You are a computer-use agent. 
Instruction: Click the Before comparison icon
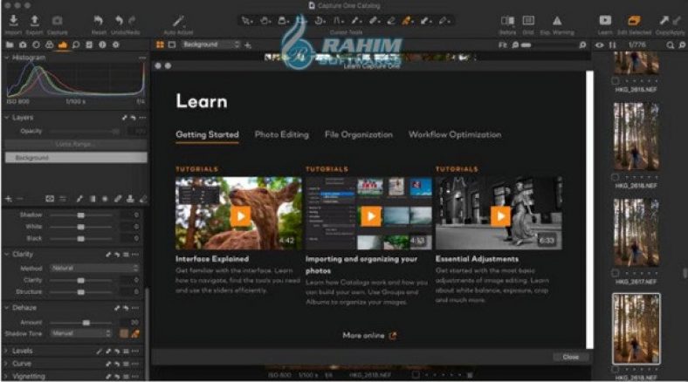coord(507,21)
